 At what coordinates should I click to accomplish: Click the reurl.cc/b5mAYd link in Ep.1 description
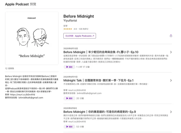point(77,90)
